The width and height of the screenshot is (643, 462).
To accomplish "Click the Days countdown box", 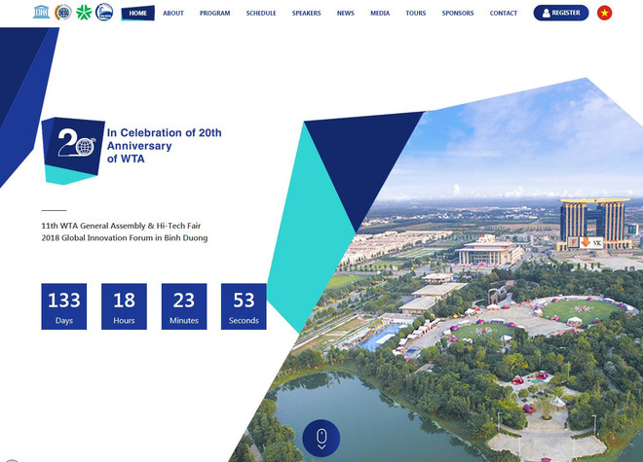I will [64, 306].
